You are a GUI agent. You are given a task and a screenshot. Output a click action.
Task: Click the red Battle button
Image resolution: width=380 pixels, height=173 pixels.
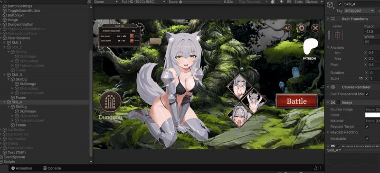click(297, 101)
